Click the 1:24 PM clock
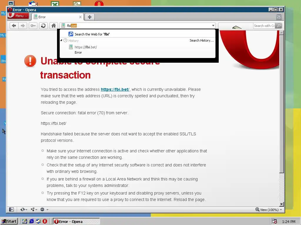301x225 pixels. (289, 221)
